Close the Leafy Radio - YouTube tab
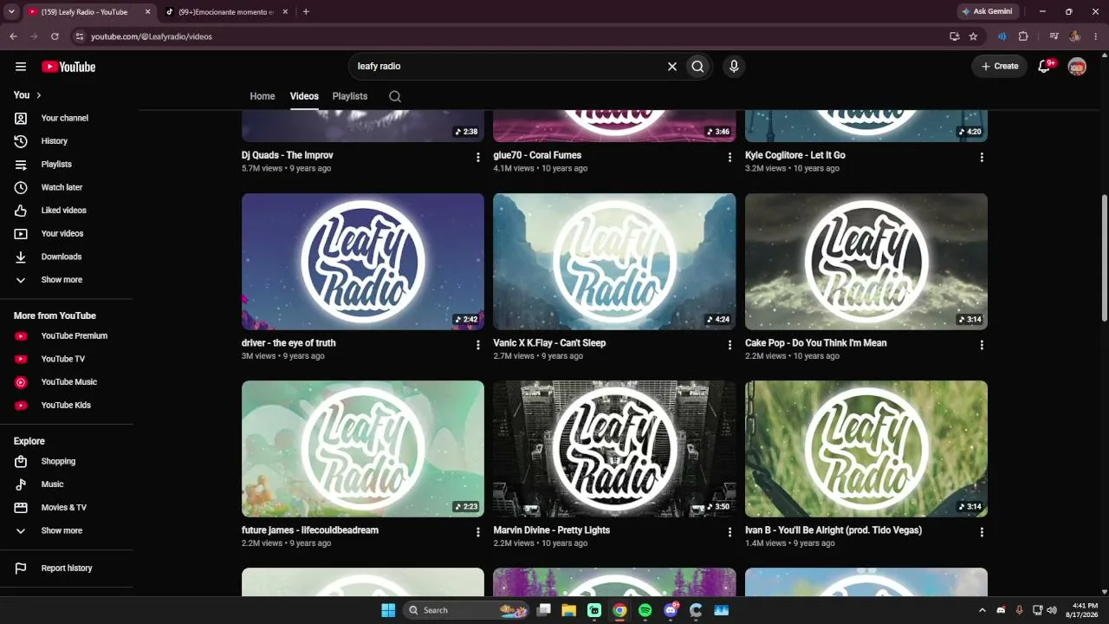The image size is (1109, 624). (x=147, y=12)
